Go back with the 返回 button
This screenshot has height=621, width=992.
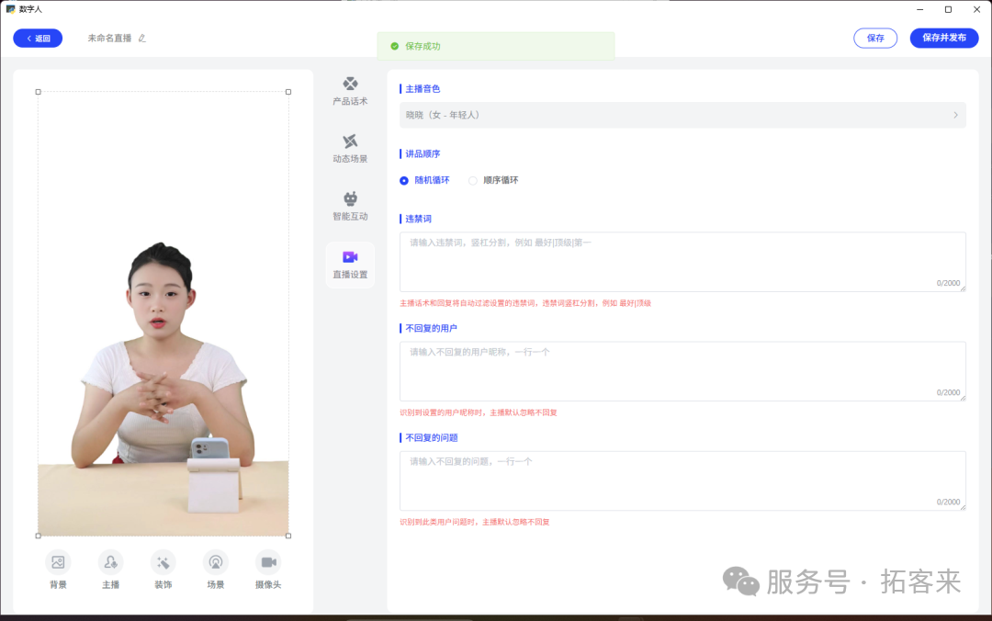(38, 39)
